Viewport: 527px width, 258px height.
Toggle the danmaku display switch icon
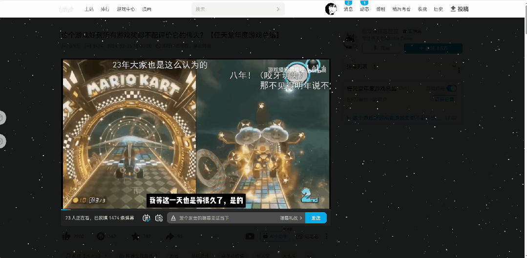(x=147, y=218)
